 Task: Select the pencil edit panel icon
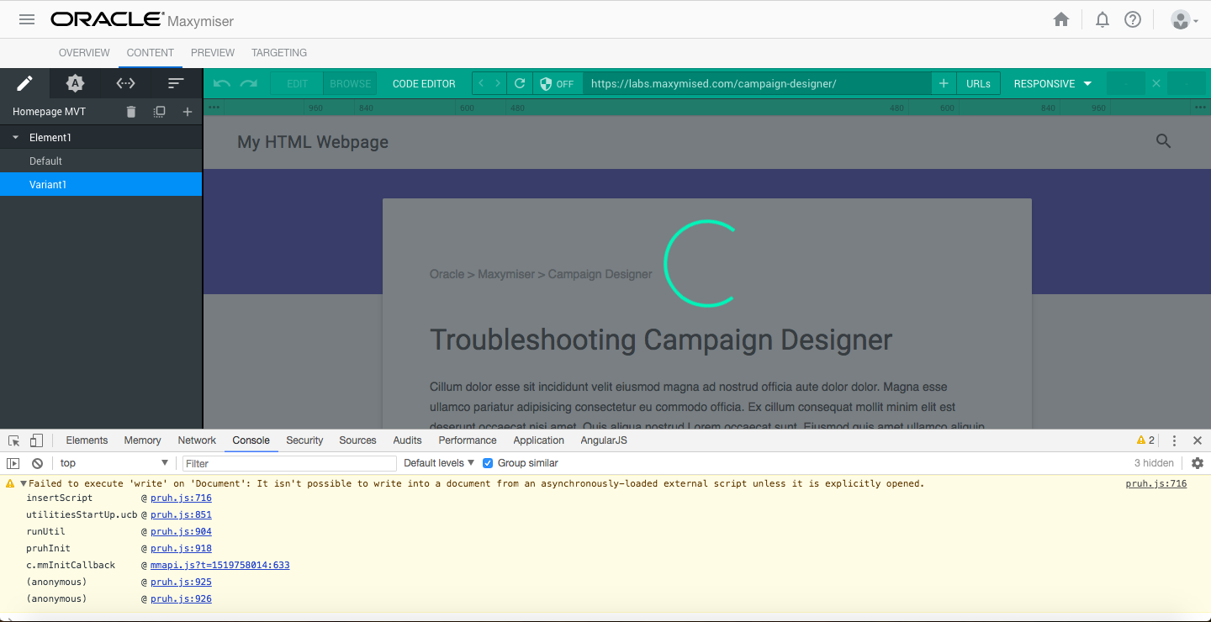(x=25, y=83)
